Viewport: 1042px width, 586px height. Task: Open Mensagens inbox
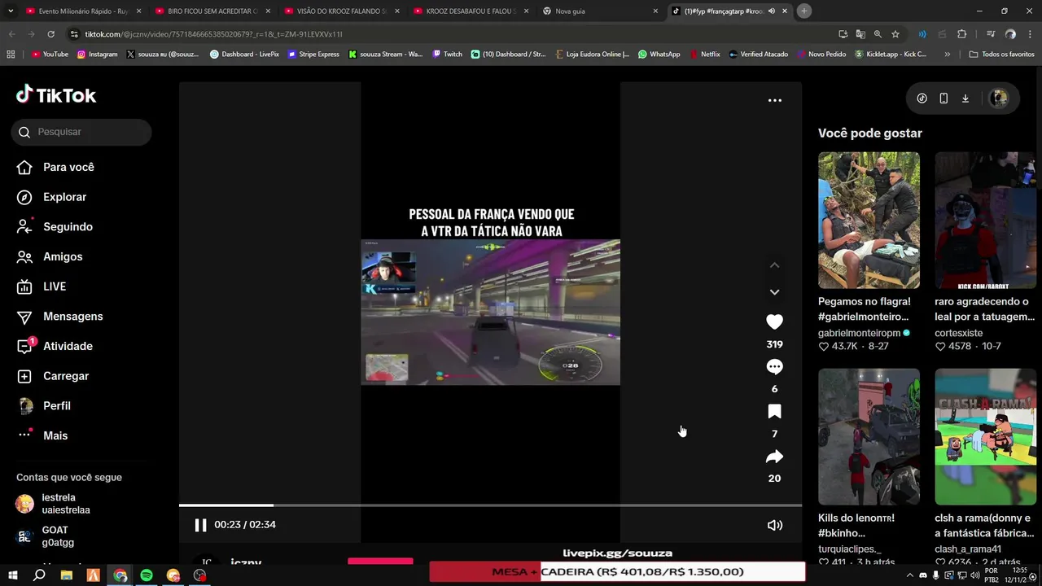click(59, 317)
